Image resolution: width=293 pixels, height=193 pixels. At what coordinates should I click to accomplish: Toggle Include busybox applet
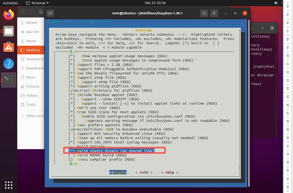pyautogui.click(x=103, y=95)
